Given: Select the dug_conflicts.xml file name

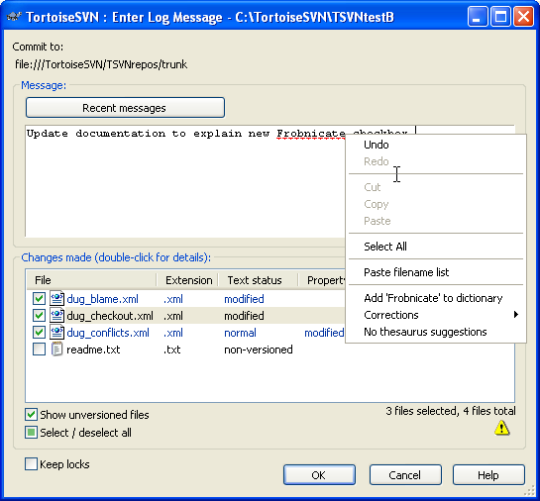Looking at the screenshot, I should [x=108, y=333].
